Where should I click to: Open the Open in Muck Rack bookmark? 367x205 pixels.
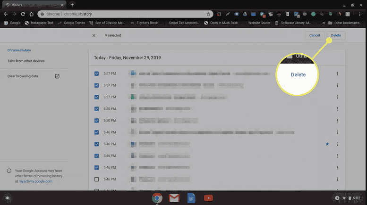point(221,23)
